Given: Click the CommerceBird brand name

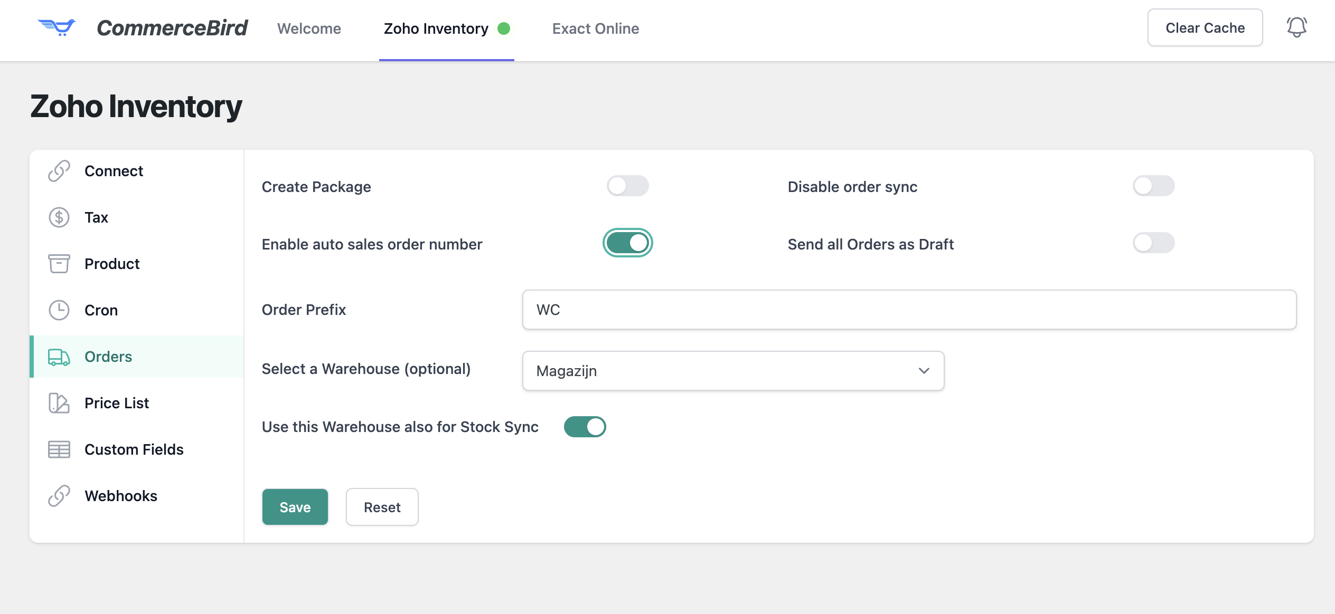Looking at the screenshot, I should click(x=172, y=28).
